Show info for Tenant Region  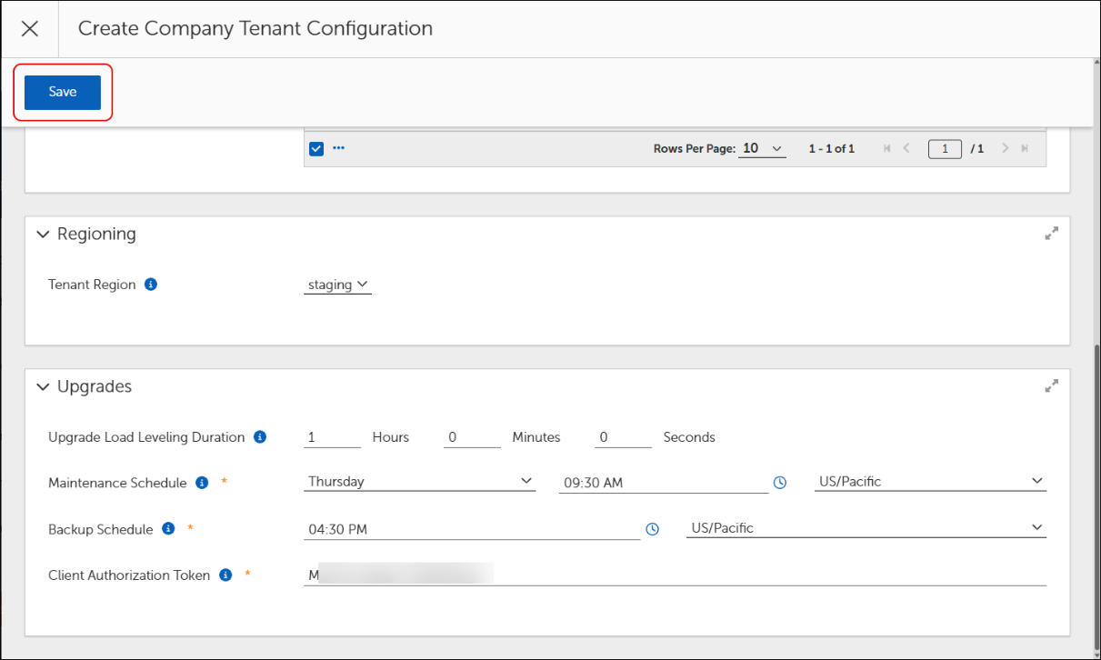[x=151, y=285]
